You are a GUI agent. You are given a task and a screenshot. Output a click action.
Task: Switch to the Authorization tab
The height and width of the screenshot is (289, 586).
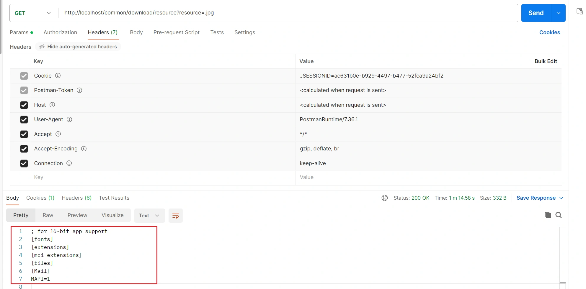coord(60,32)
